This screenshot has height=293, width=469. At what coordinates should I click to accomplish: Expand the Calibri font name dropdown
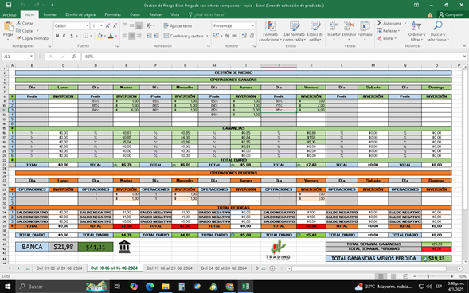pyautogui.click(x=87, y=26)
